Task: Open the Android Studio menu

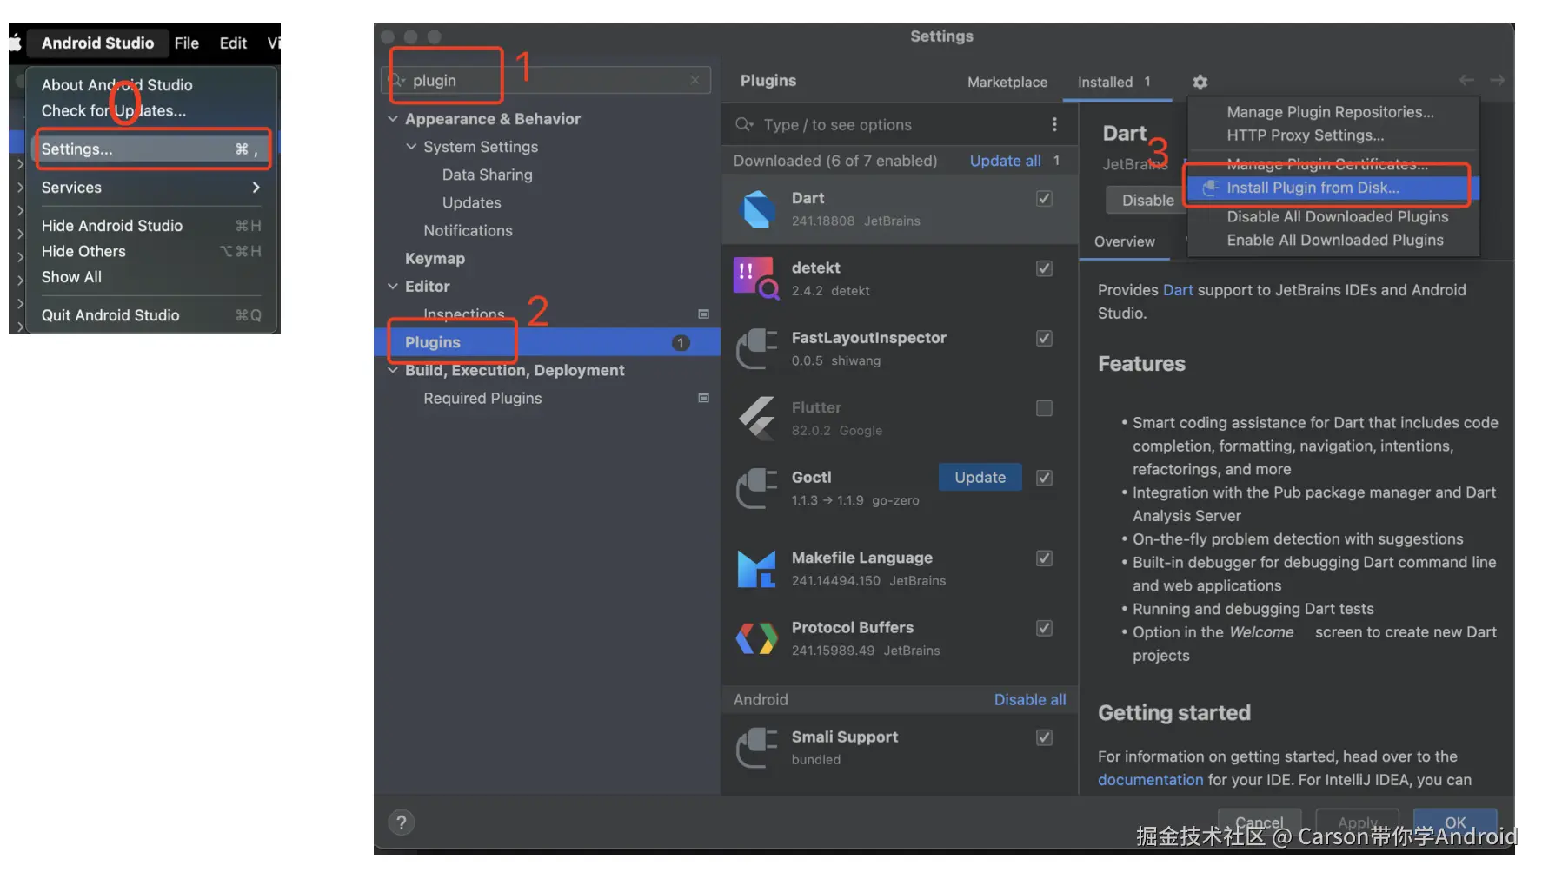Action: click(x=97, y=43)
